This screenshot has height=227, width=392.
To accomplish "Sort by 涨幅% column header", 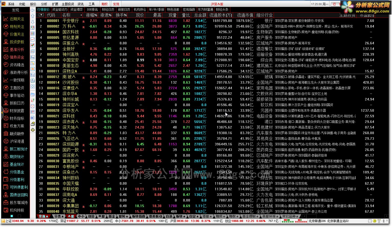I will click(x=91, y=15).
